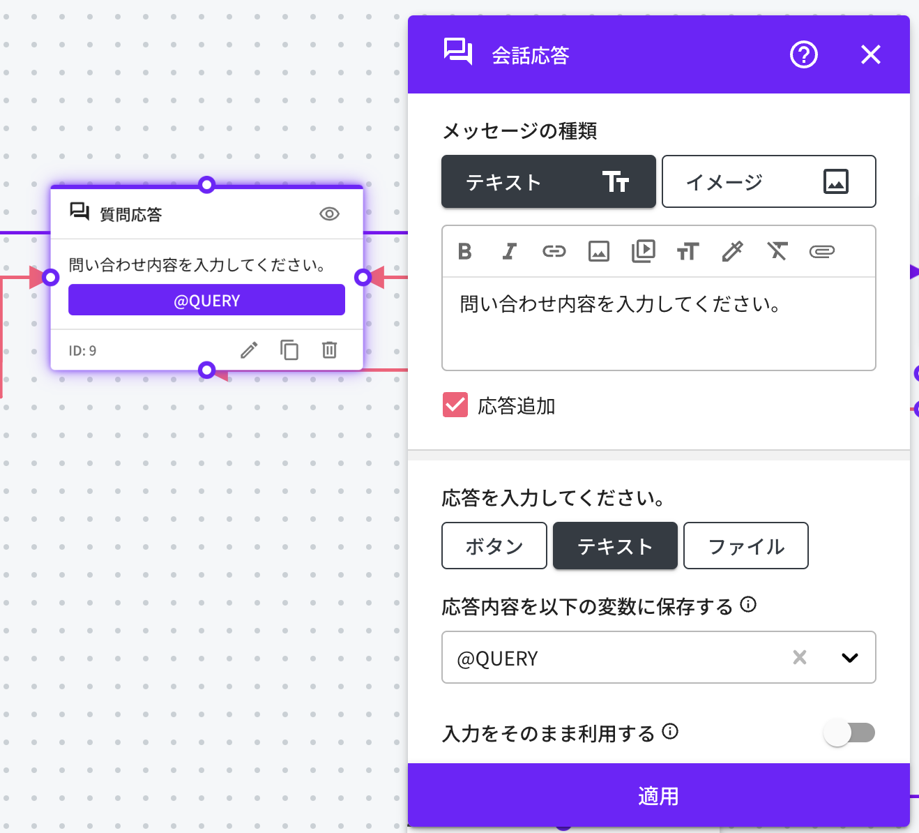Viewport: 919px width, 833px height.
Task: Clear text formatting in editor
Action: tap(777, 251)
